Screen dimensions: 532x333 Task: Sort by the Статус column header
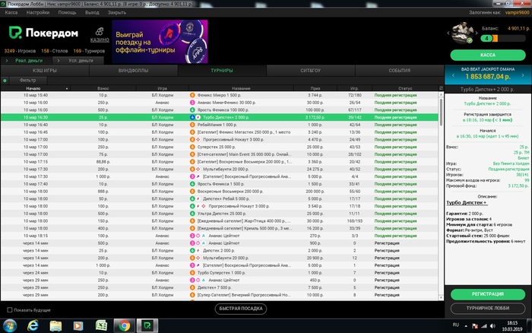[x=405, y=88]
